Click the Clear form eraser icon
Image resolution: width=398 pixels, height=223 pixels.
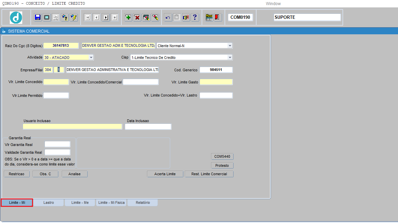click(x=146, y=17)
